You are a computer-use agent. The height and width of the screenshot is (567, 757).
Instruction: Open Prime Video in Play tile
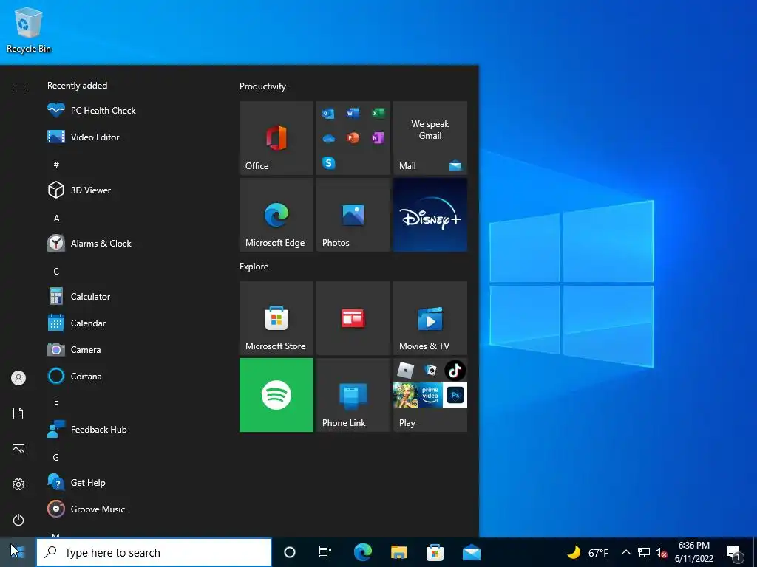pos(430,395)
